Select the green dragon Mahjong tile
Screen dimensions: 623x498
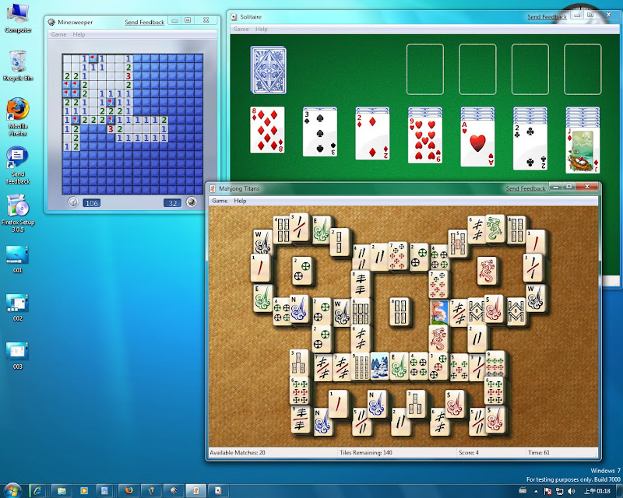tap(495, 228)
